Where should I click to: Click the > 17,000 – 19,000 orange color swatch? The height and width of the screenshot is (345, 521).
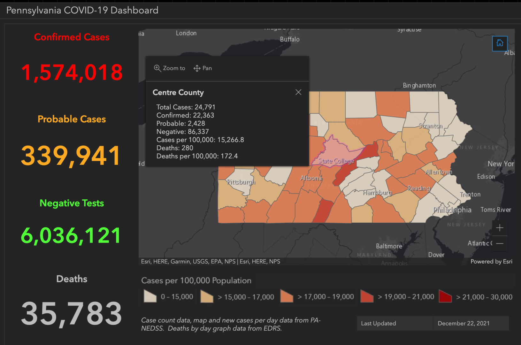coord(287,296)
